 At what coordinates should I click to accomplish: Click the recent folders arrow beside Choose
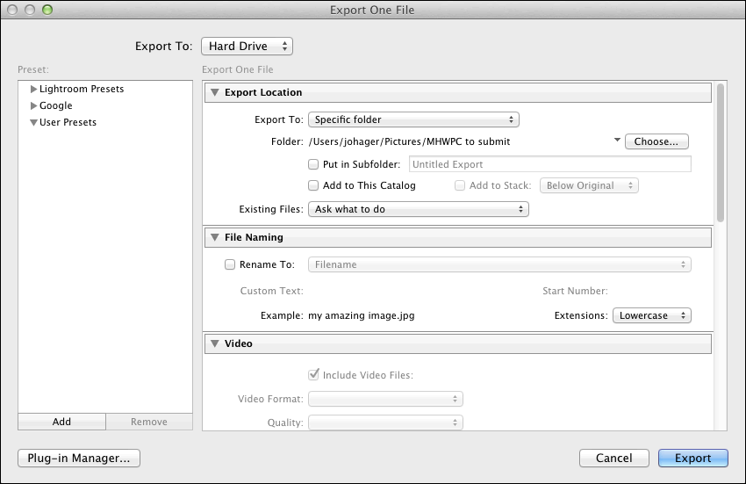point(616,141)
